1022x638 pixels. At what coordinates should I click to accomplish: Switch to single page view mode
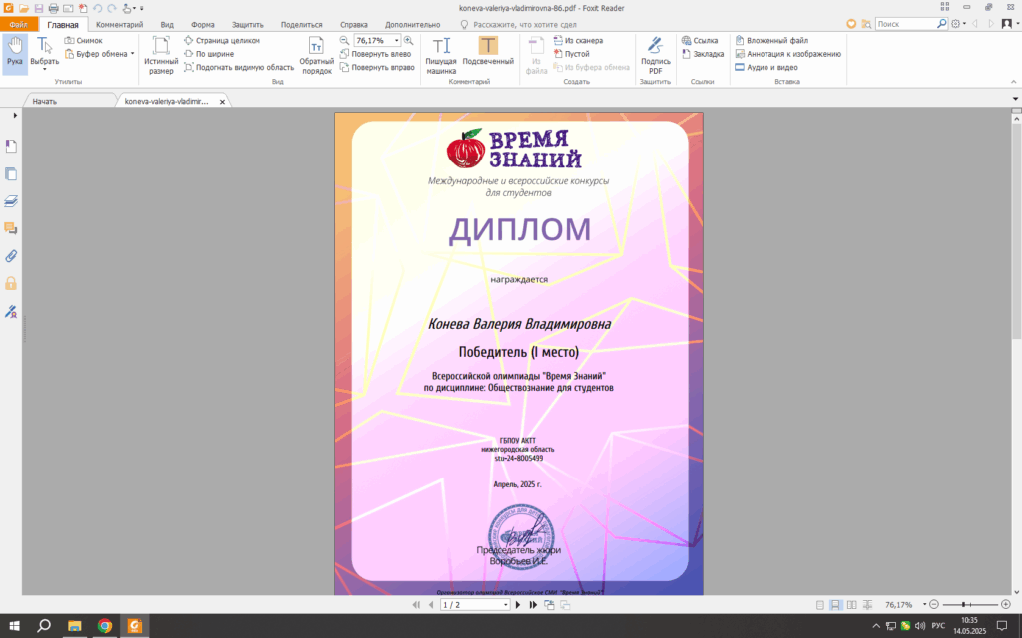820,605
